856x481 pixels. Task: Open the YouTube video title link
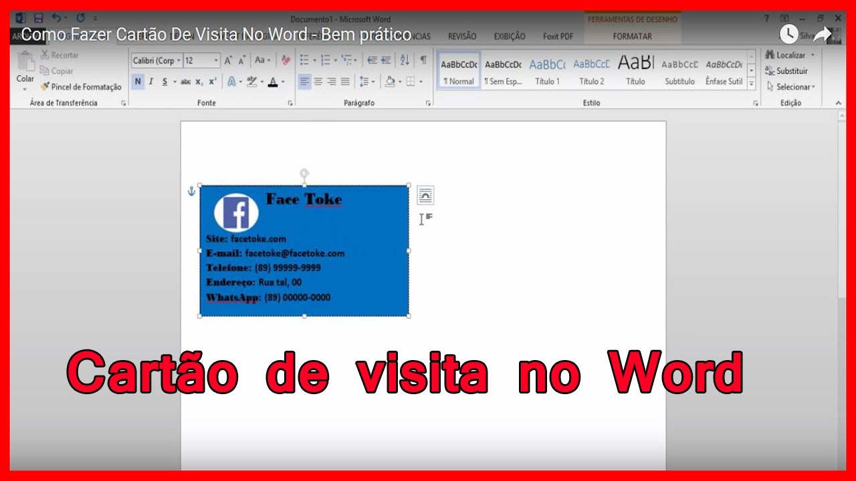[x=216, y=35]
